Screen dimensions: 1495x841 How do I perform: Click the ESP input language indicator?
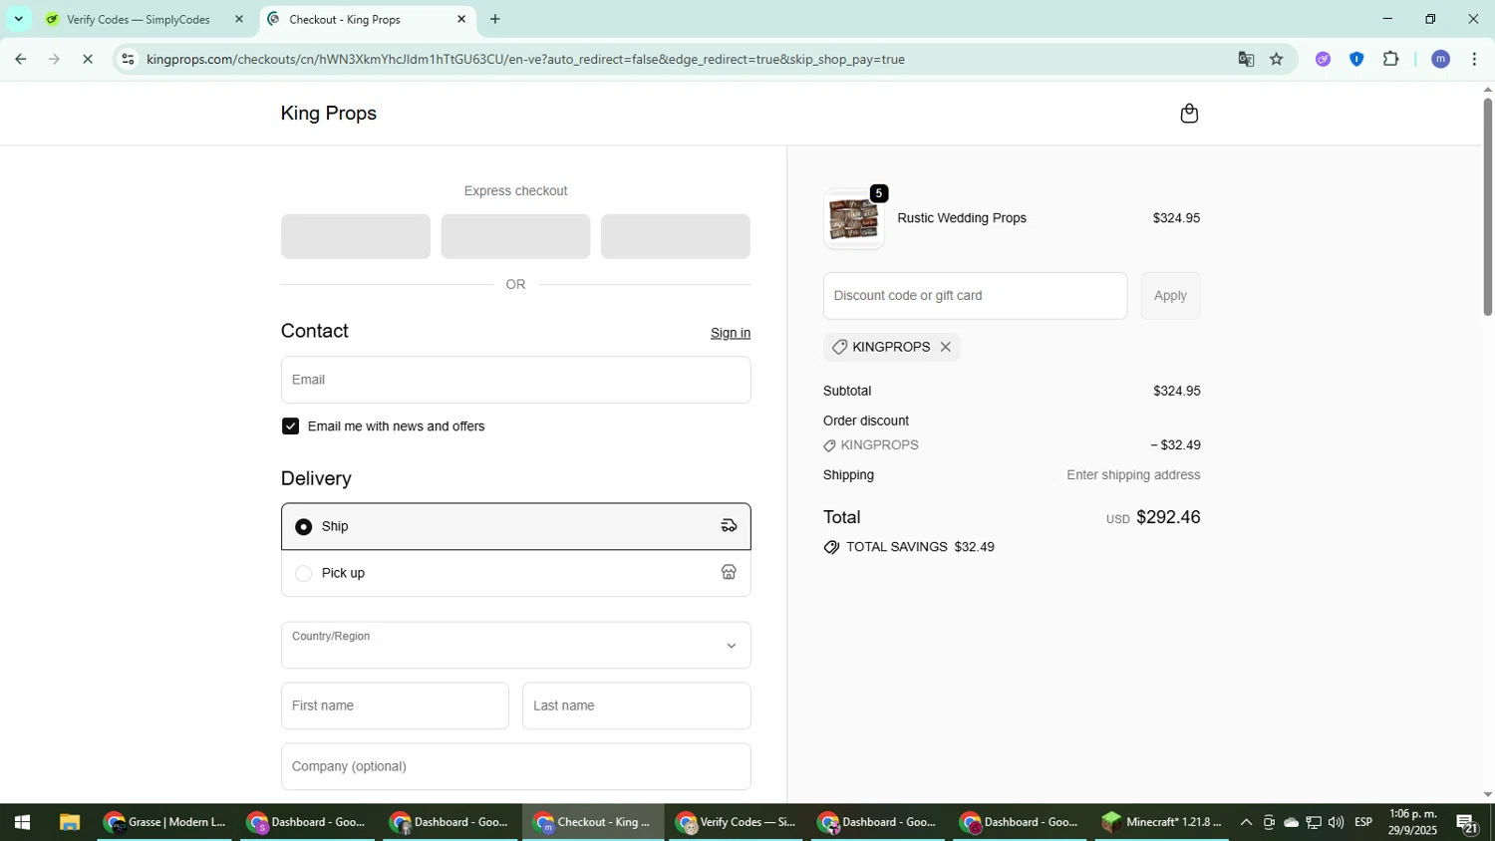[x=1363, y=822]
